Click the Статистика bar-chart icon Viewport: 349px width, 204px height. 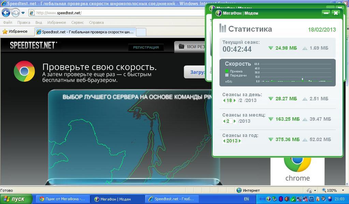(222, 28)
